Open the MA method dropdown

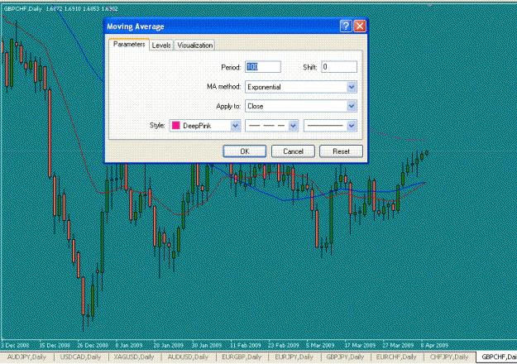pos(352,87)
